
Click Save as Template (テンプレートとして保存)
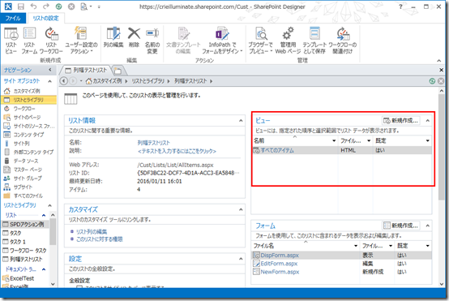coord(314,41)
